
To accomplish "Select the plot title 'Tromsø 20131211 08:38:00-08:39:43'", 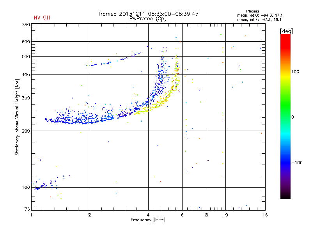I will click(x=148, y=14).
